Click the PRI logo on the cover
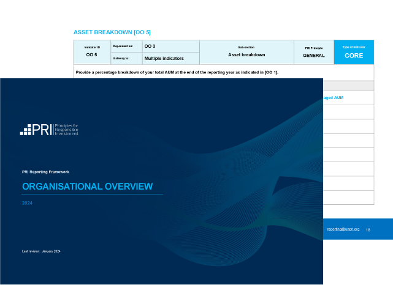 click(49, 130)
